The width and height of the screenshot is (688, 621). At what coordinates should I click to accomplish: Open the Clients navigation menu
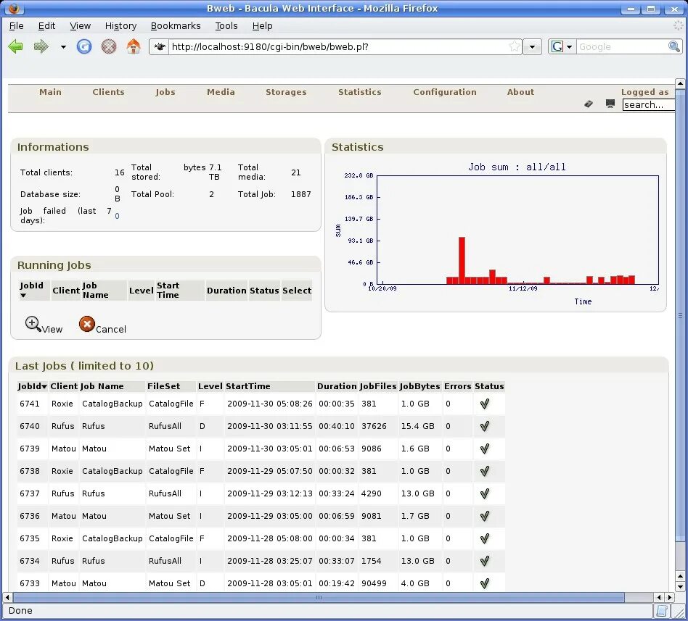[108, 92]
